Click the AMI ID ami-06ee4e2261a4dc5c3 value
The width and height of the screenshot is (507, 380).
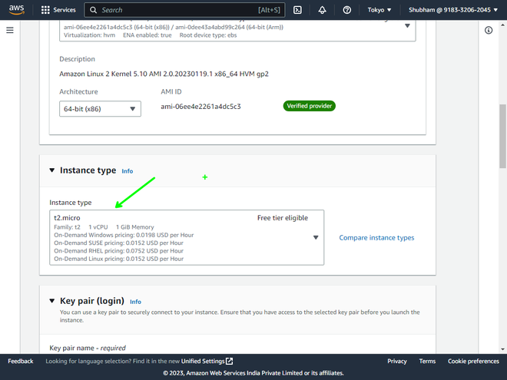pos(200,107)
